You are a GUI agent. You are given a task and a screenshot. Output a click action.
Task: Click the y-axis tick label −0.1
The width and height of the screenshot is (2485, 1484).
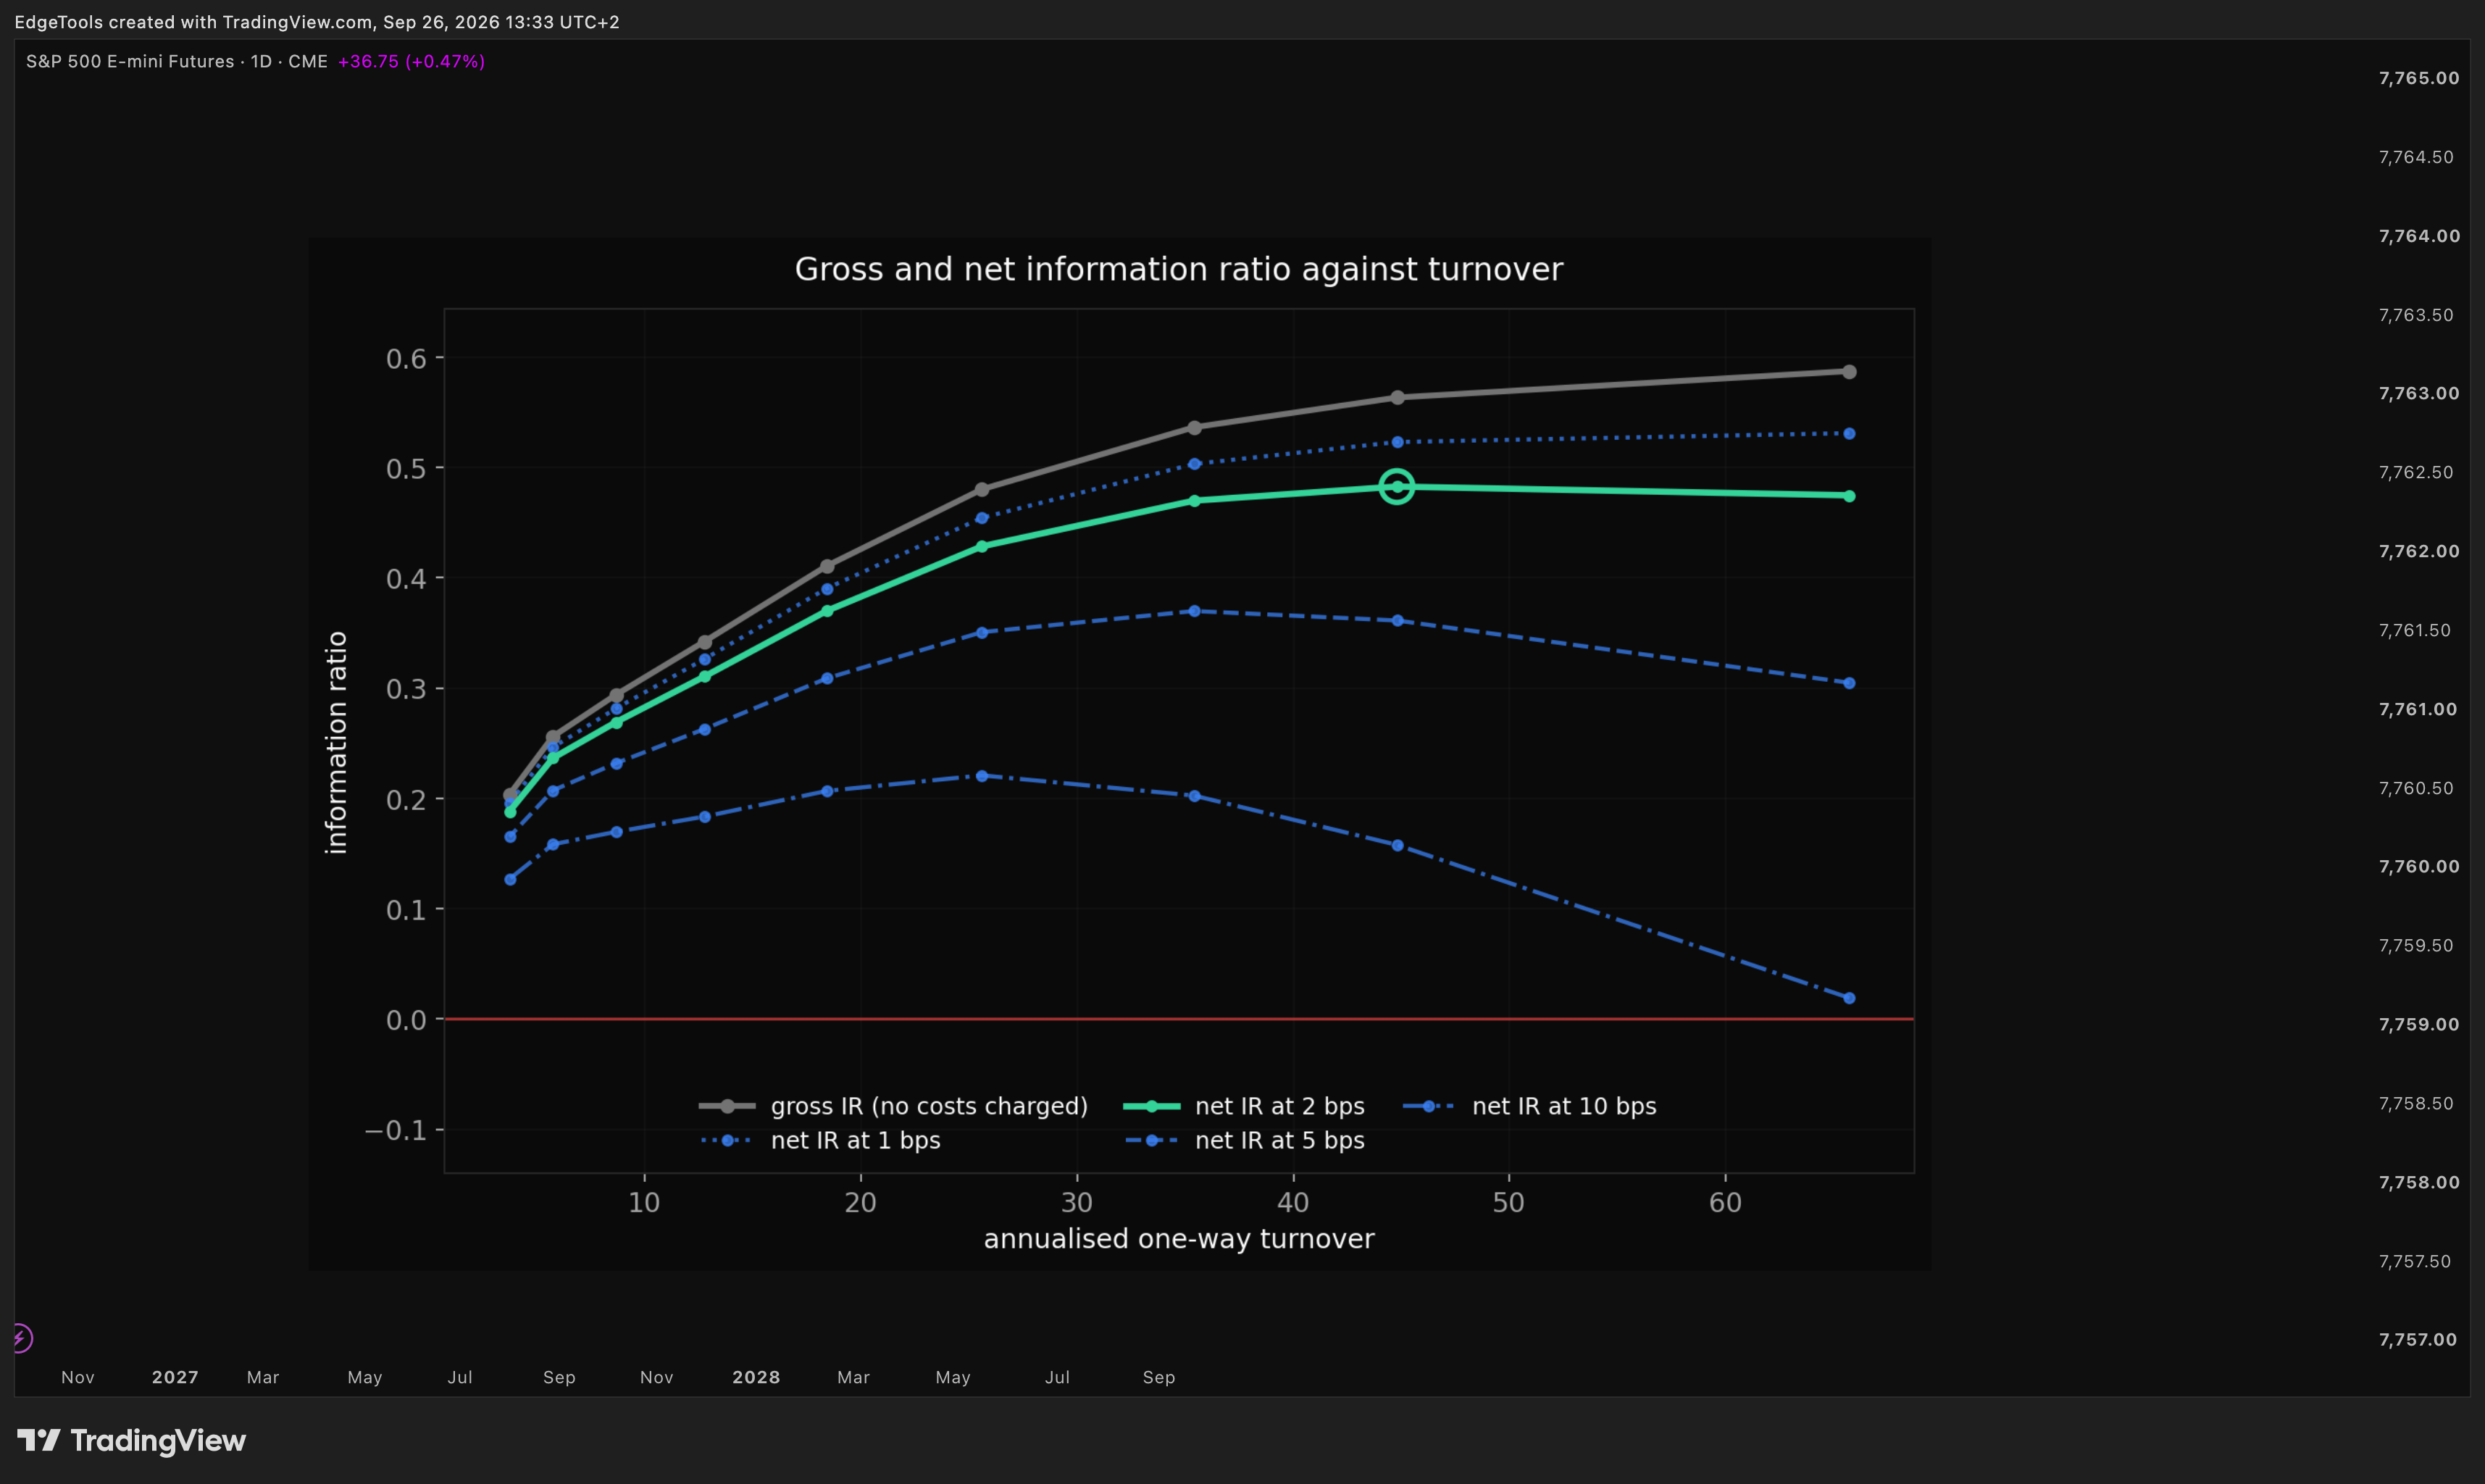396,1130
